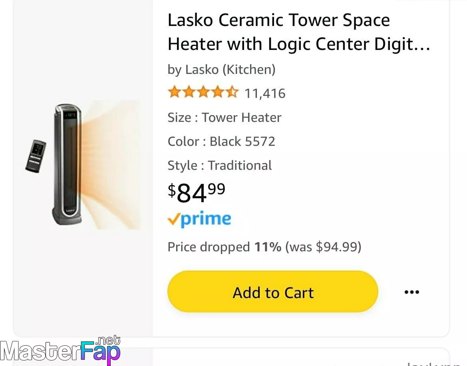Viewport: 467px width, 366px height.
Task: Open the Lasko tower heater product image
Action: [83, 165]
